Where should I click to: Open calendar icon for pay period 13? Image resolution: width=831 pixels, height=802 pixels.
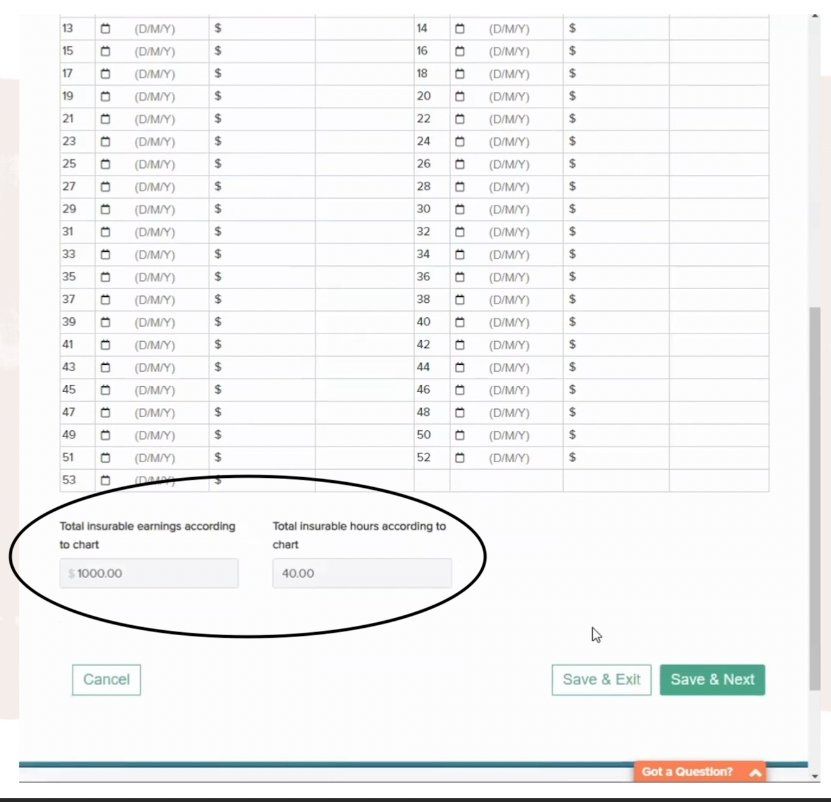[x=105, y=29]
